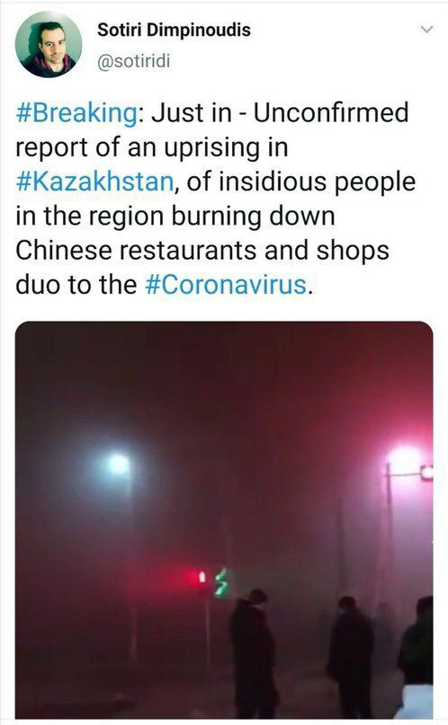Expand the tweet options chevron
Screen dimensions: 448x725
426,30
